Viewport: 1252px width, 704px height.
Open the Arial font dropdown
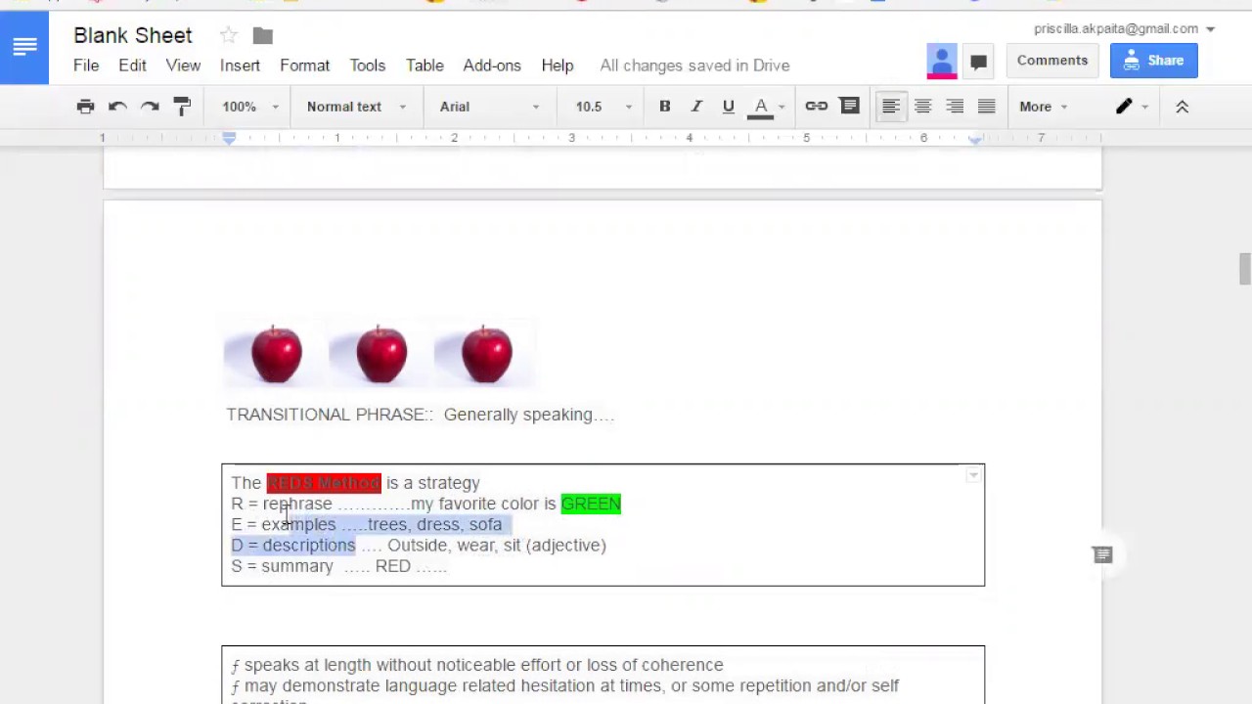489,107
